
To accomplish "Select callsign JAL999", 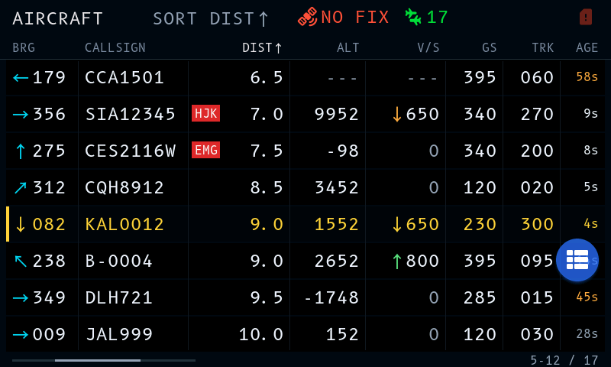I will 118,334.
